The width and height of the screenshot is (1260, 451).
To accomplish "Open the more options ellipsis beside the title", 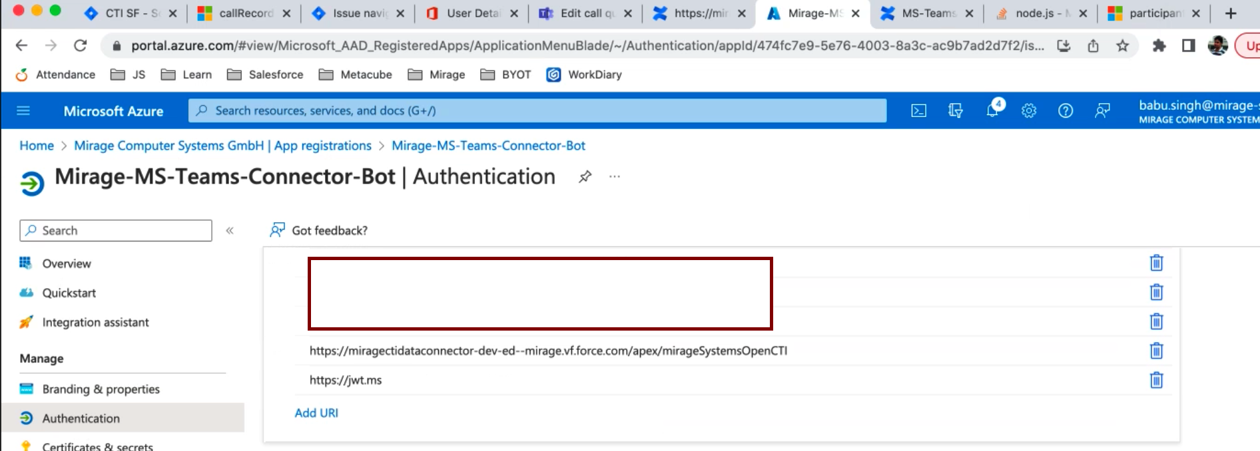I will click(615, 176).
